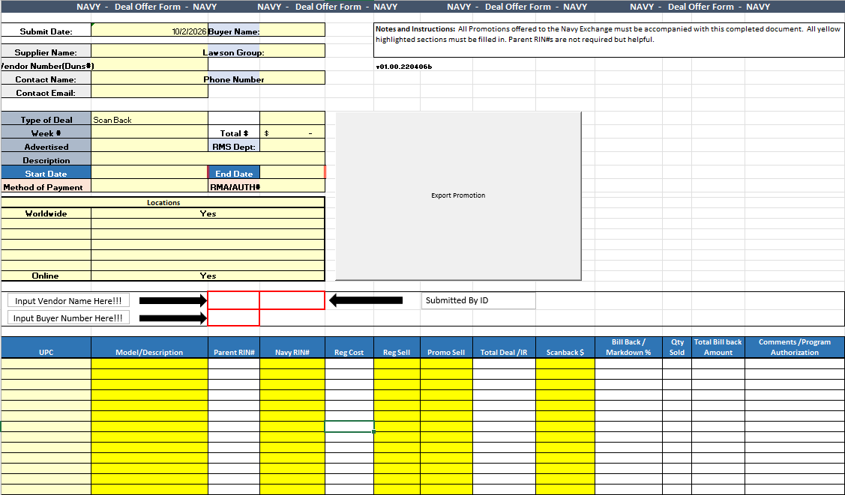845x495 pixels.
Task: Click the Notes and Instructions text box
Action: (608, 40)
